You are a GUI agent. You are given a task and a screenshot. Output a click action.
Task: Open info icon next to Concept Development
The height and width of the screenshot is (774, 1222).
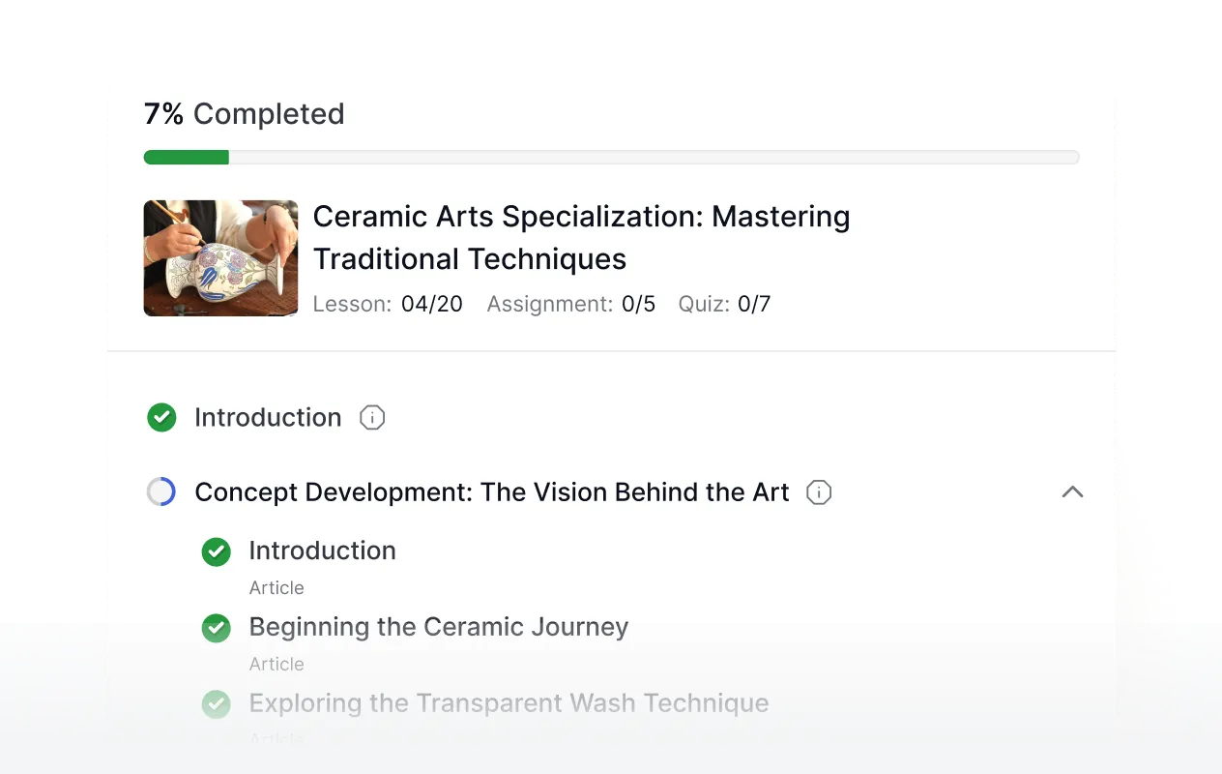click(x=819, y=492)
